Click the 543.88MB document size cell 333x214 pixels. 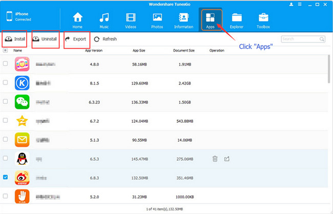[185, 121]
